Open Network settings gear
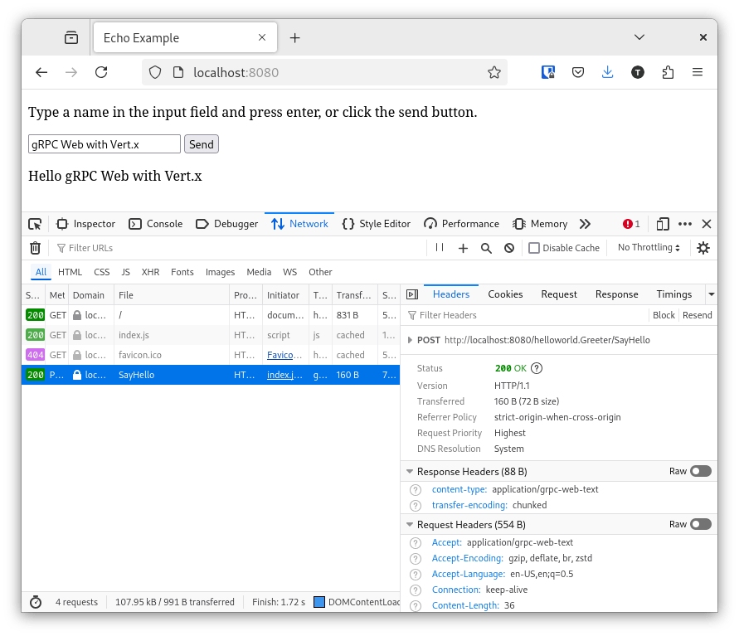The width and height of the screenshot is (739, 636). point(703,248)
